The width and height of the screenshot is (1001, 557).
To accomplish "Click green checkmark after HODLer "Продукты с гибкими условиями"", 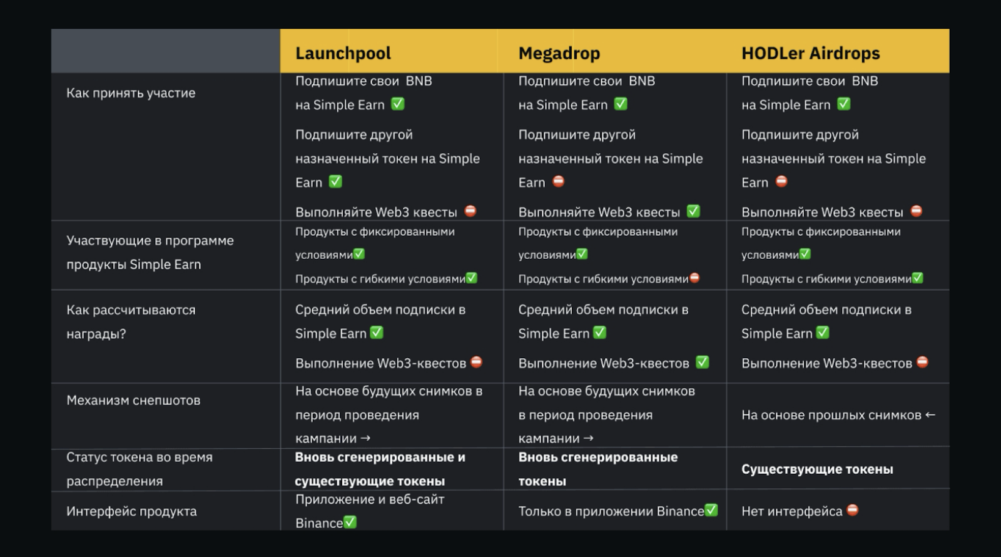I will (918, 278).
